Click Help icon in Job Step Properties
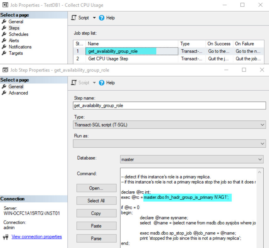This screenshot has width=269, height=248. click(102, 83)
